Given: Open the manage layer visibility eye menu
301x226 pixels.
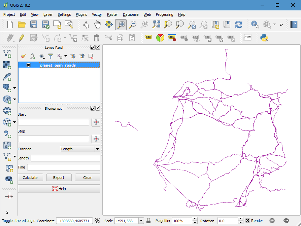Looking at the screenshot, I should 41,57.
